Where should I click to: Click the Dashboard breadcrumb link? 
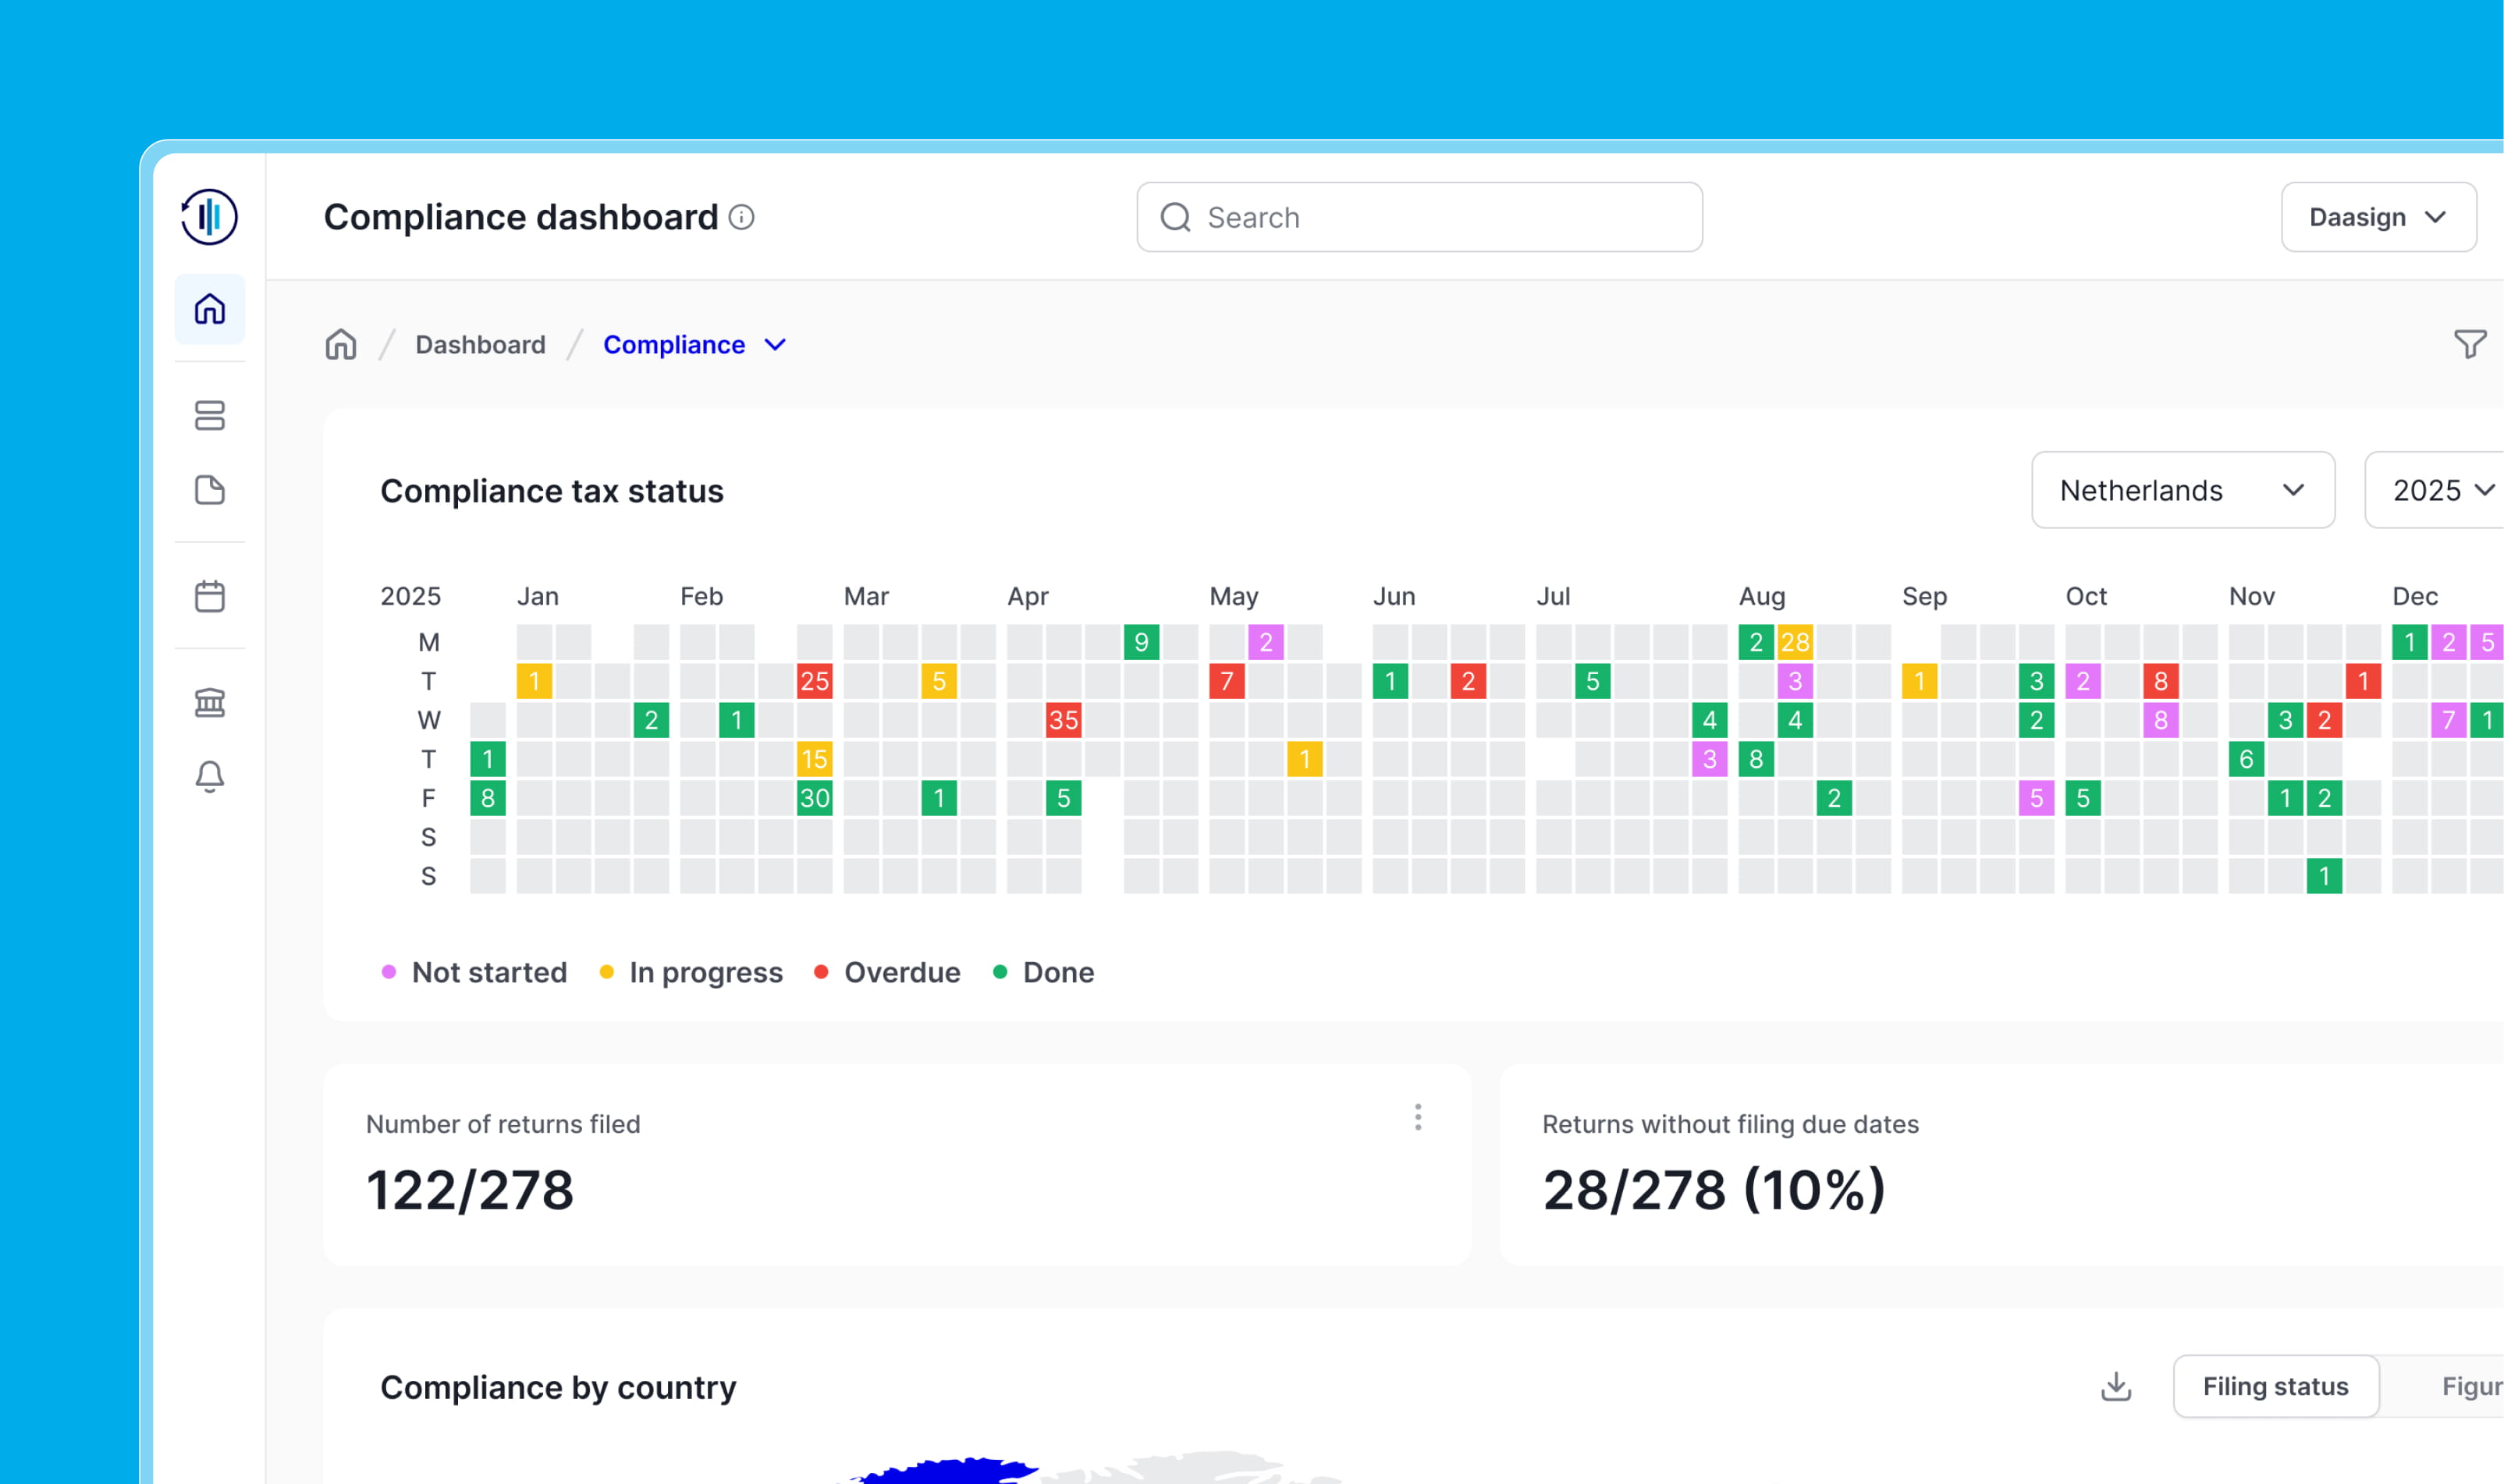point(480,344)
